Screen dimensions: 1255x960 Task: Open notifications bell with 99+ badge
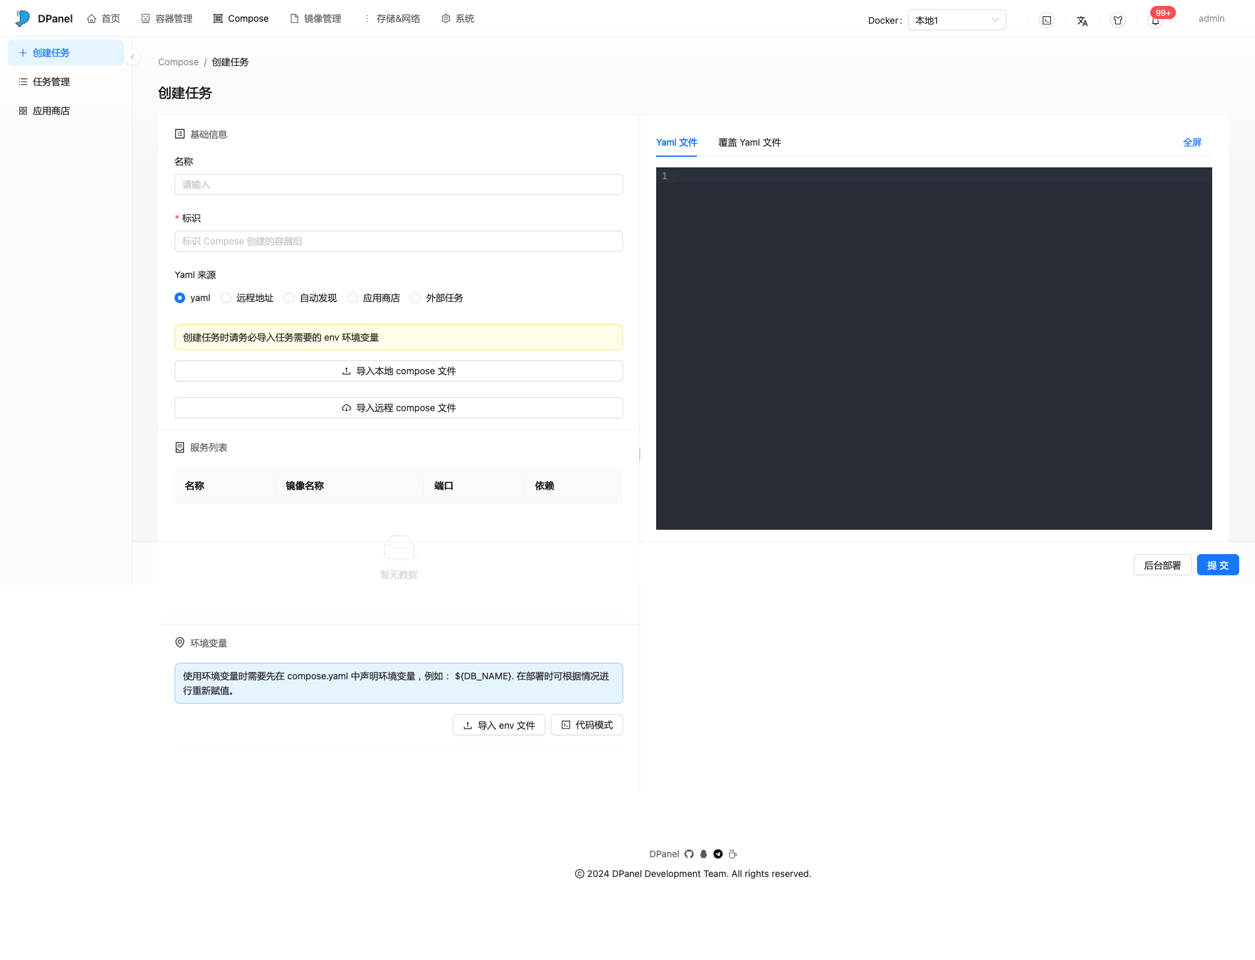point(1155,20)
